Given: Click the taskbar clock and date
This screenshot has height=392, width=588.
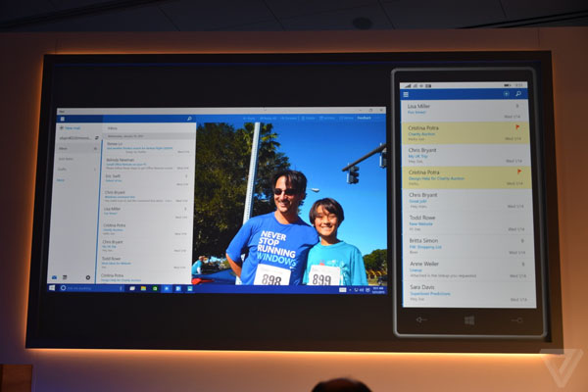Looking at the screenshot, I should coord(378,290).
